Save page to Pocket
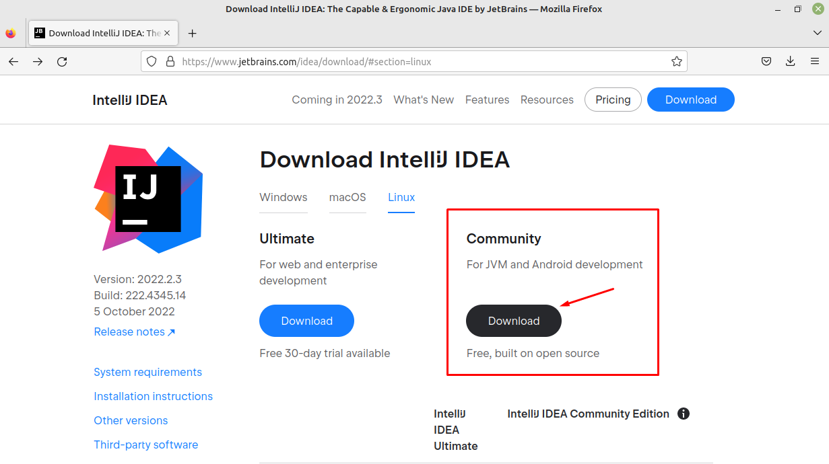The width and height of the screenshot is (829, 464). pyautogui.click(x=766, y=61)
